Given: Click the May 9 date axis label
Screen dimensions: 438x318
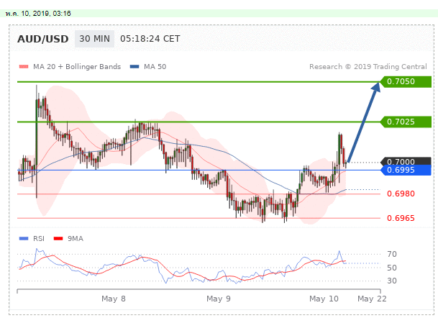Looking at the screenshot, I should tap(219, 299).
